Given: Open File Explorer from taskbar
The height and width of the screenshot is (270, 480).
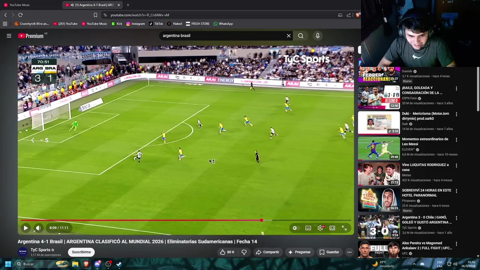Looking at the screenshot, I should tap(75, 264).
